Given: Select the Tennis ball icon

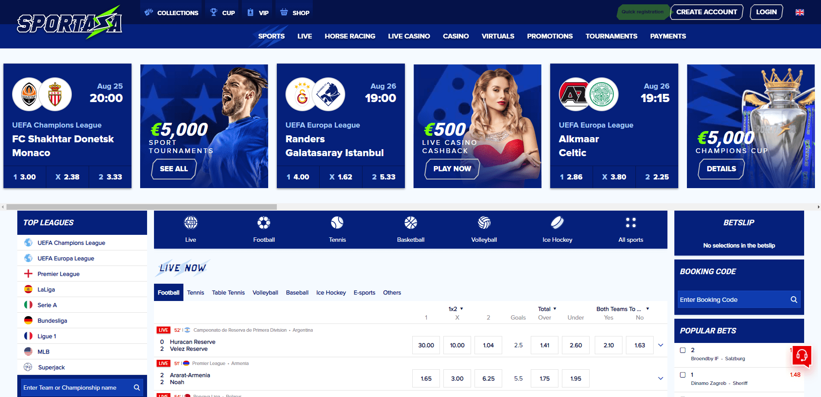Looking at the screenshot, I should pyautogui.click(x=337, y=223).
